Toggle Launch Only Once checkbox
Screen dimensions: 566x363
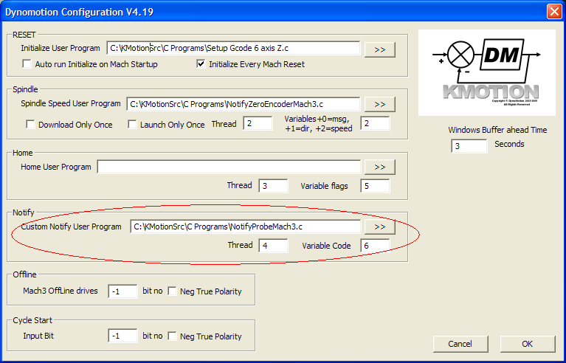point(133,125)
